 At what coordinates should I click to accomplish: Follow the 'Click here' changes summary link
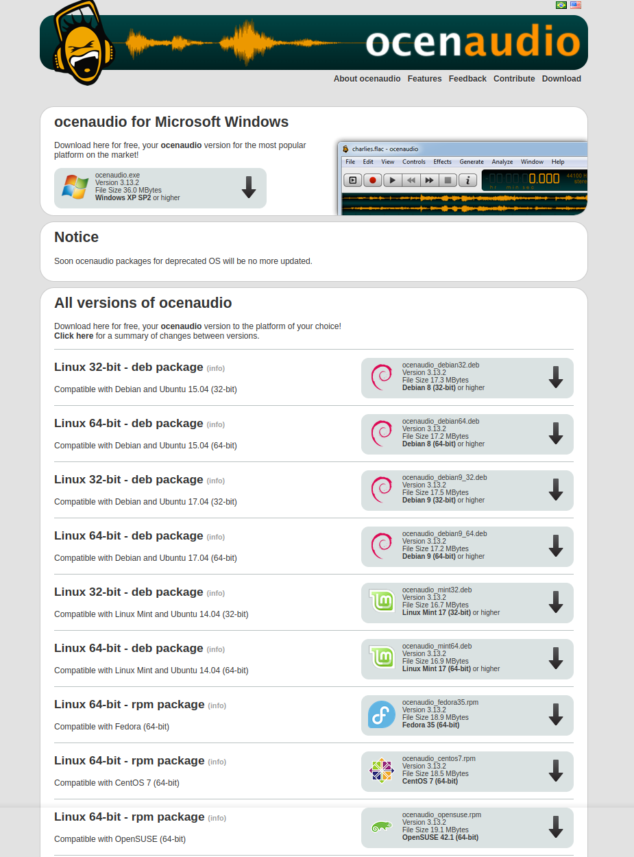click(74, 336)
